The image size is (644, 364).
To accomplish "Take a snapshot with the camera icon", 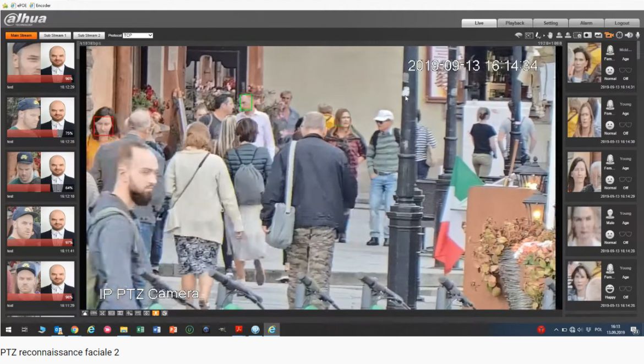I will point(587,35).
